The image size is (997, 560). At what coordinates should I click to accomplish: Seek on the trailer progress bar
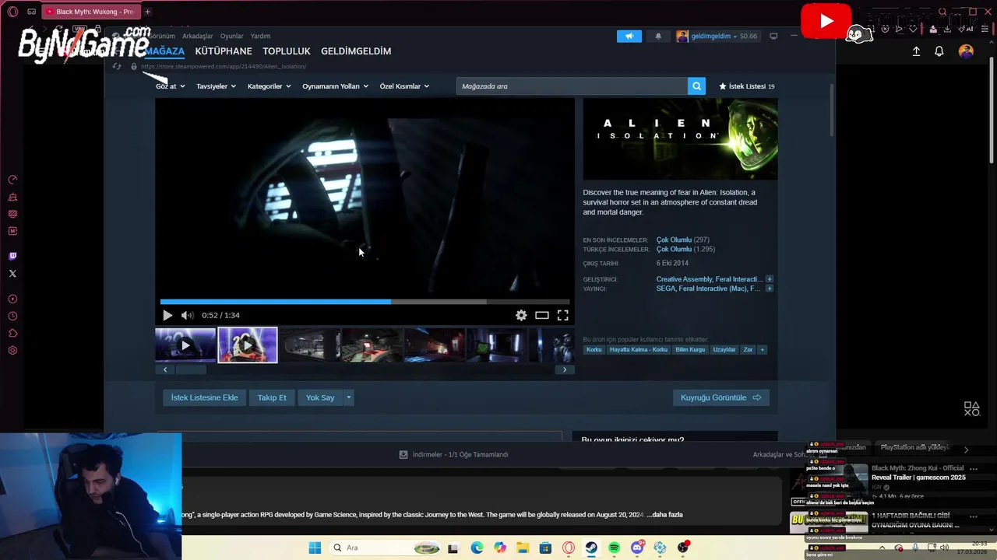pyautogui.click(x=365, y=302)
